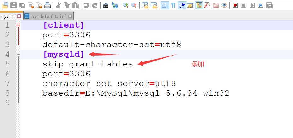Close the my.ini tab
The height and width of the screenshot is (138, 293).
19,16
